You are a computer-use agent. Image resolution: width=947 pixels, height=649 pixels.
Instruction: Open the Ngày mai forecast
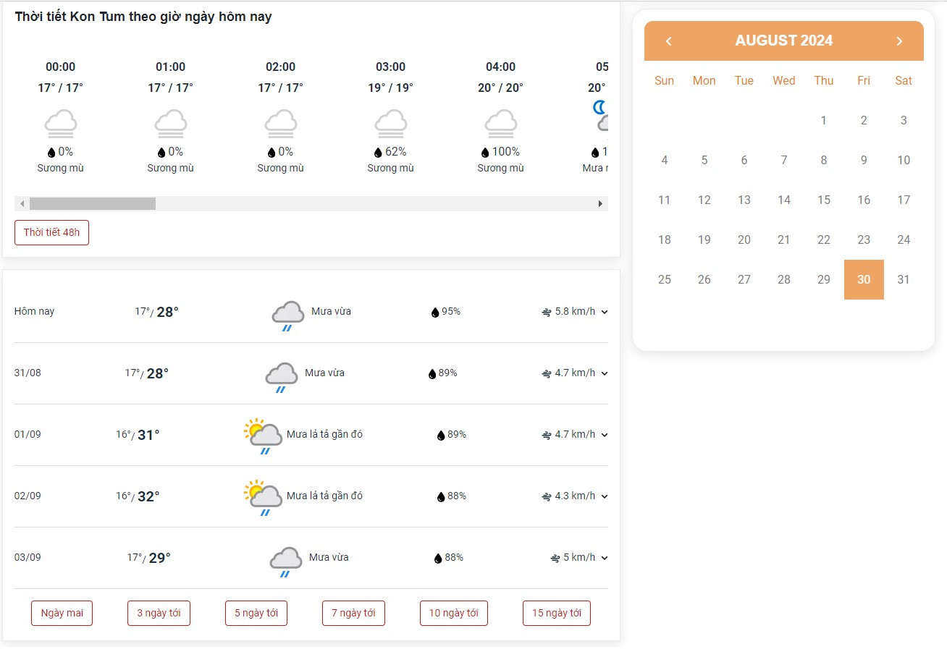point(62,613)
